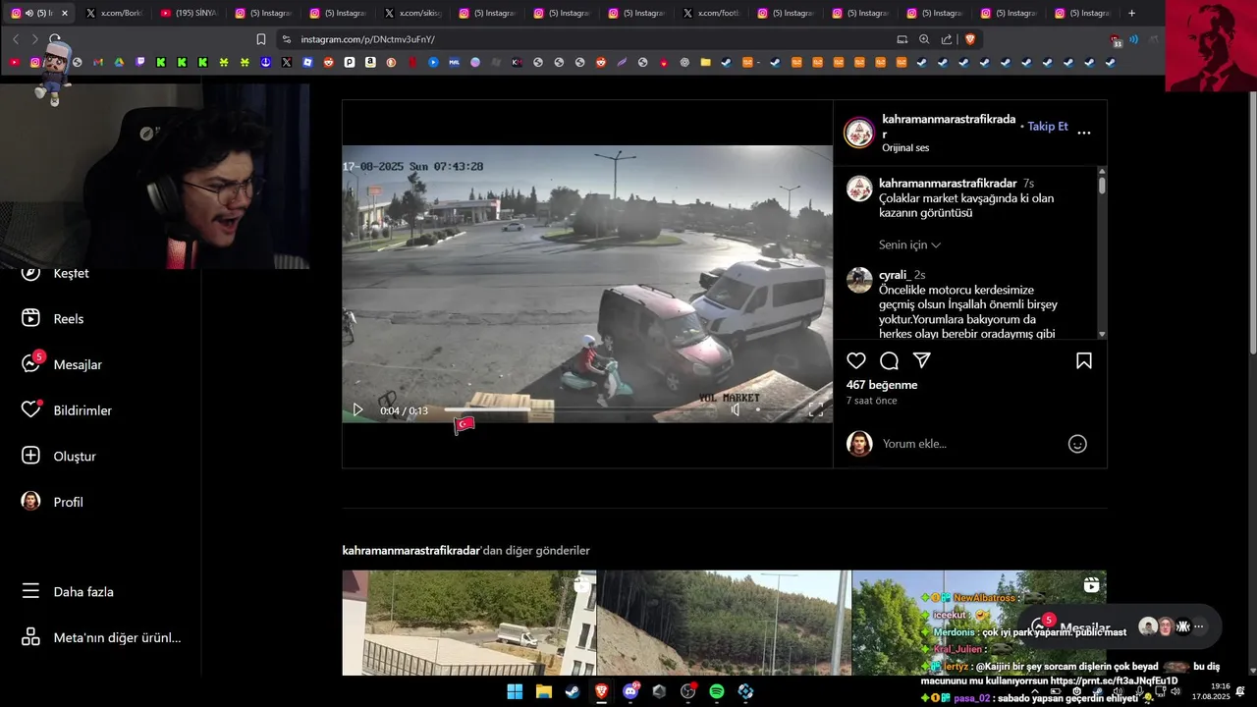
Task: Open the taskbar clock showing 19:16
Action: [1211, 691]
